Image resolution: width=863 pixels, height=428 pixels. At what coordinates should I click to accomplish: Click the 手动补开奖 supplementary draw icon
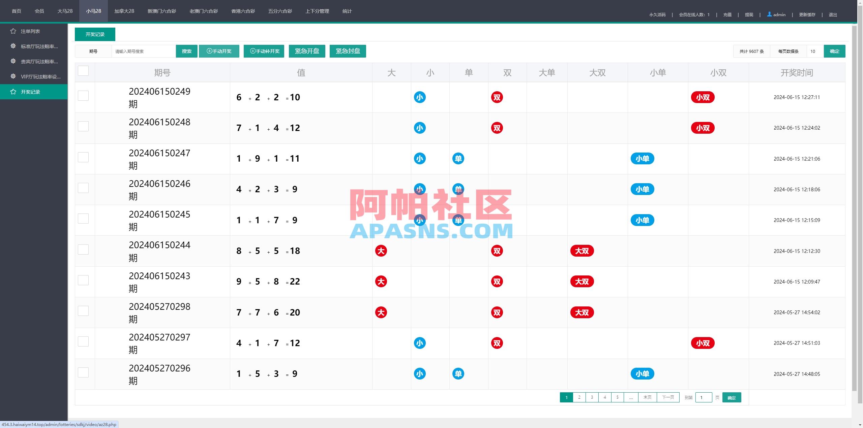(252, 51)
